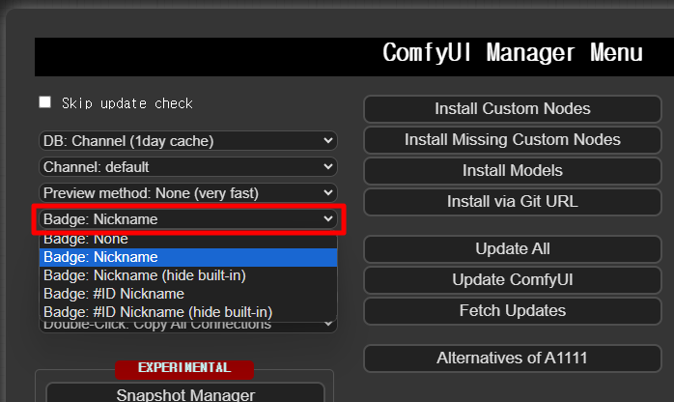Click the Update ComfyUI button
The image size is (674, 402).
pos(513,280)
